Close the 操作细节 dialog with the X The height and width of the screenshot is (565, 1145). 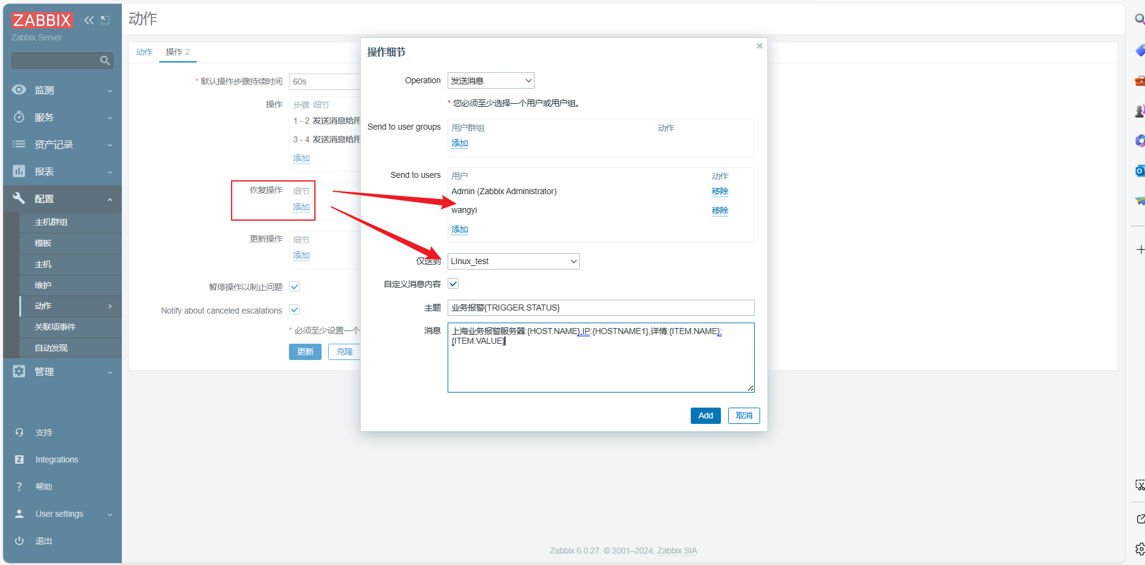coord(760,46)
